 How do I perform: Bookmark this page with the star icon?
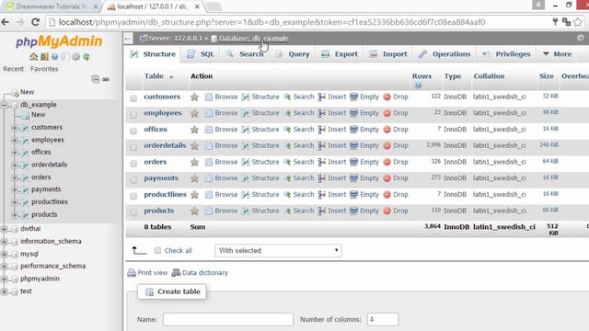578,22
